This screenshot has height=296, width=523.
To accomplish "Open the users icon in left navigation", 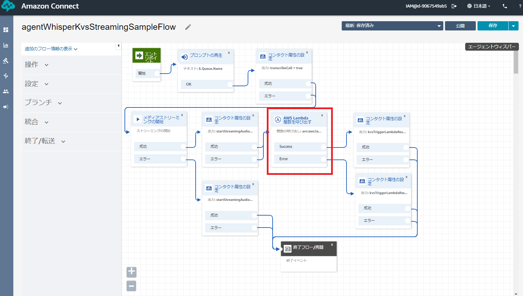I will 6,91.
